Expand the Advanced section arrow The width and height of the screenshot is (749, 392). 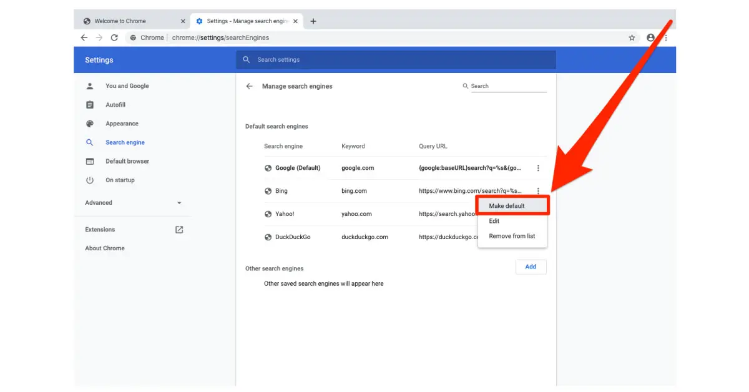[179, 203]
